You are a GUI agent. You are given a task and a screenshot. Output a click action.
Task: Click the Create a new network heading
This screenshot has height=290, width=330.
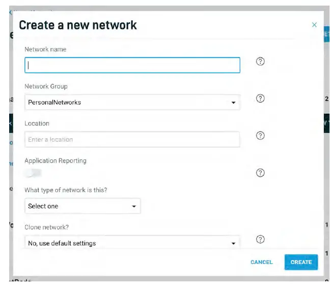click(x=78, y=25)
